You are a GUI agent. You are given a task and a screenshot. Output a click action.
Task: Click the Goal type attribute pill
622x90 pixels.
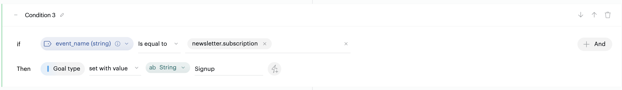(x=63, y=69)
